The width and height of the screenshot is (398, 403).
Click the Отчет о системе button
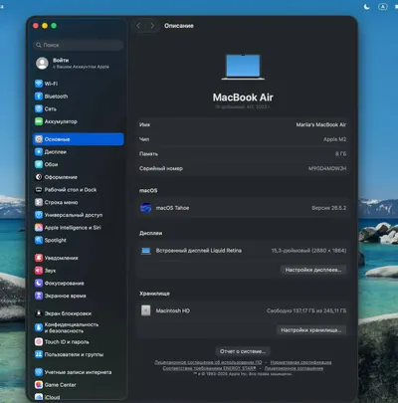243,351
